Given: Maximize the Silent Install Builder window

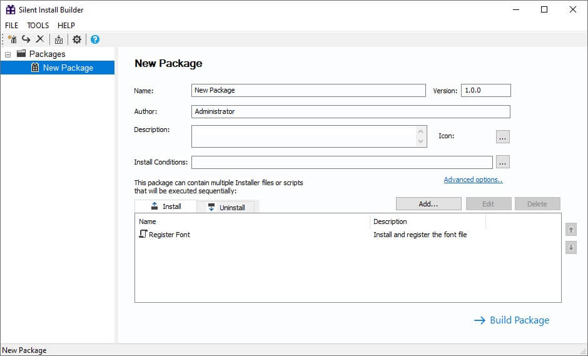Looking at the screenshot, I should pos(544,10).
